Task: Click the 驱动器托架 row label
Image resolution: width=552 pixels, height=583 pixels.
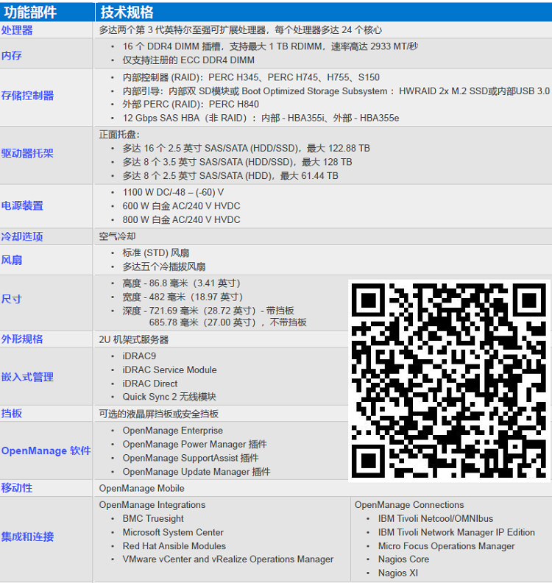Action: tap(27, 154)
